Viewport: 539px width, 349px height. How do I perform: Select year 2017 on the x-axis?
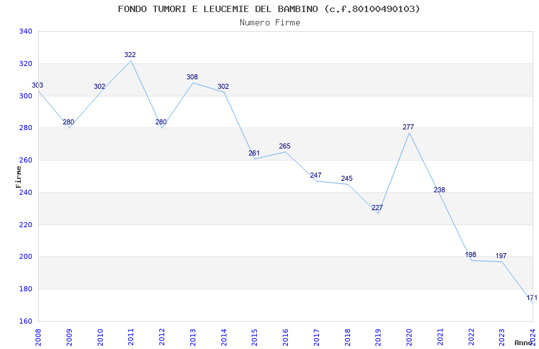316,337
